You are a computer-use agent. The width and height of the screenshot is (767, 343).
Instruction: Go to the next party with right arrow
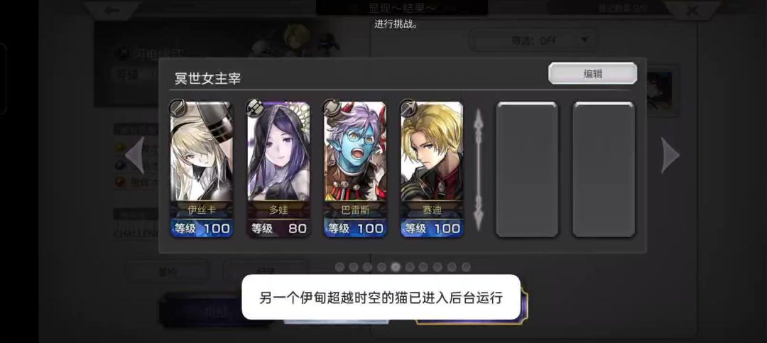pyautogui.click(x=670, y=155)
